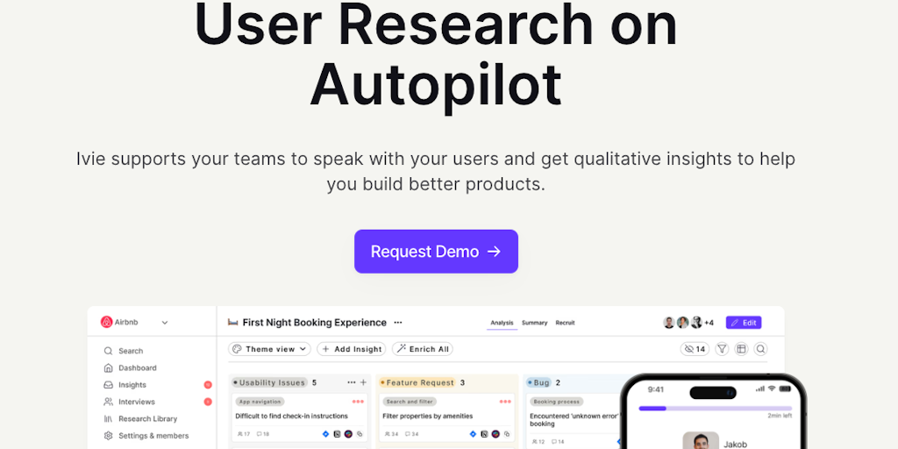
Task: Click the filter funnel icon
Action: tap(722, 349)
